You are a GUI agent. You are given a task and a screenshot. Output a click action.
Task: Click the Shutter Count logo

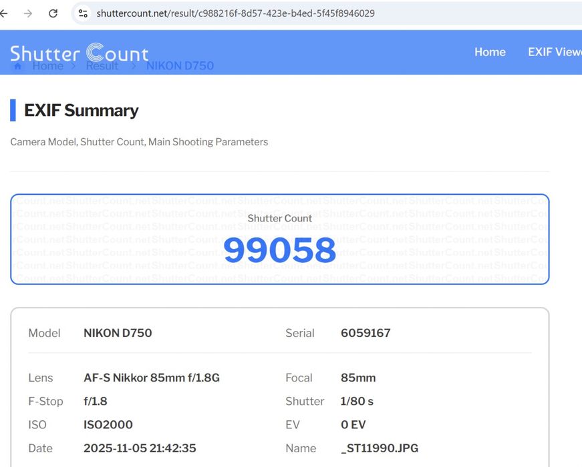(80, 53)
